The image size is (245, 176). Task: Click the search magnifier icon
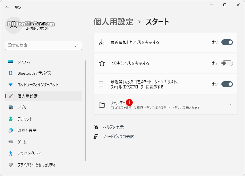click(x=77, y=45)
